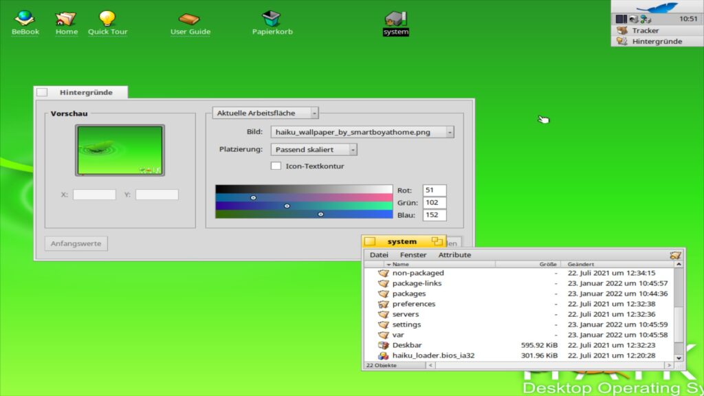Click the clock showing 10:51
Screen dimensions: 704x396
coord(687,19)
